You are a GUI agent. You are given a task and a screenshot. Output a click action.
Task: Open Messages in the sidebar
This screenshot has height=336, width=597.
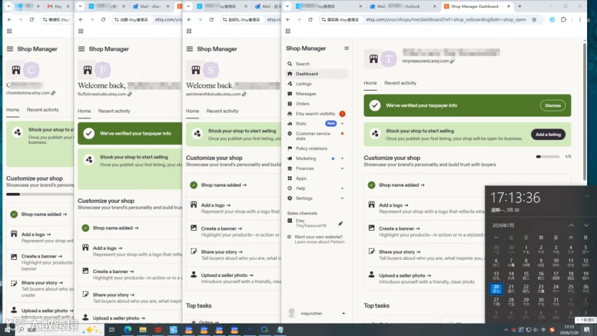click(306, 93)
